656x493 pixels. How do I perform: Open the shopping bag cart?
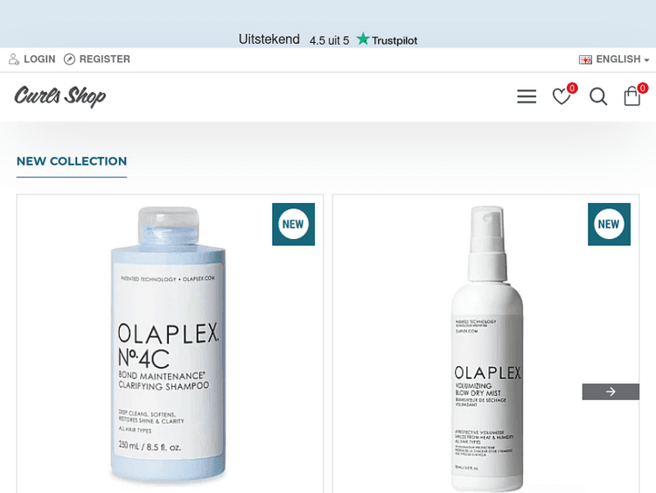pyautogui.click(x=632, y=96)
